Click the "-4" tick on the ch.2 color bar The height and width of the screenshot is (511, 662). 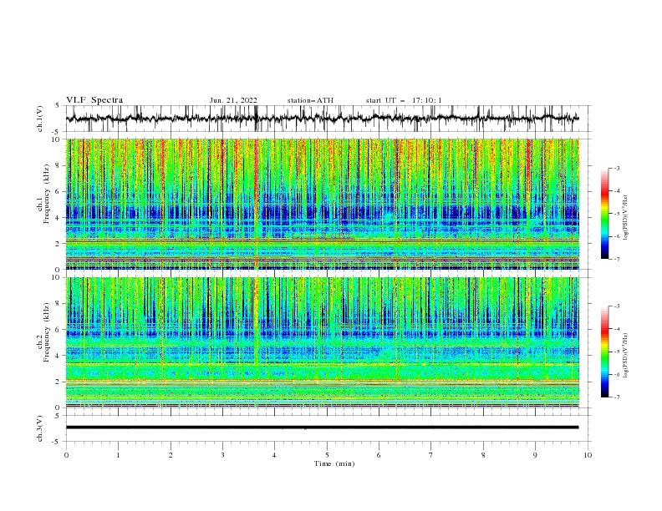617,329
